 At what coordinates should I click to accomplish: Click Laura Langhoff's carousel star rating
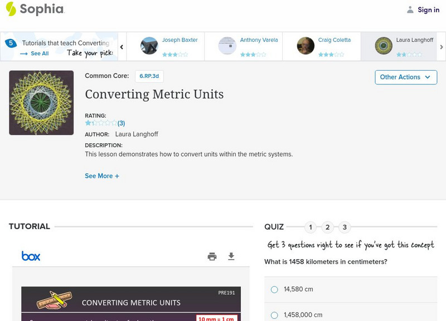(409, 54)
